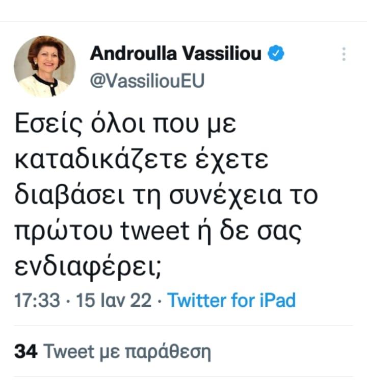View the 'Tweet με παράθεση' list
Image resolution: width=367 pixels, height=392 pixels.
click(x=127, y=351)
